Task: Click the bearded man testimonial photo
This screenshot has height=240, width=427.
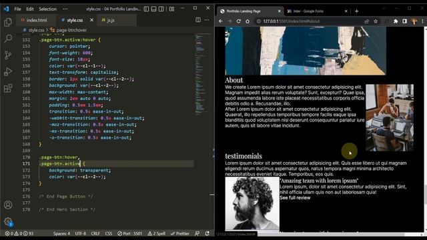Action: click(252, 203)
